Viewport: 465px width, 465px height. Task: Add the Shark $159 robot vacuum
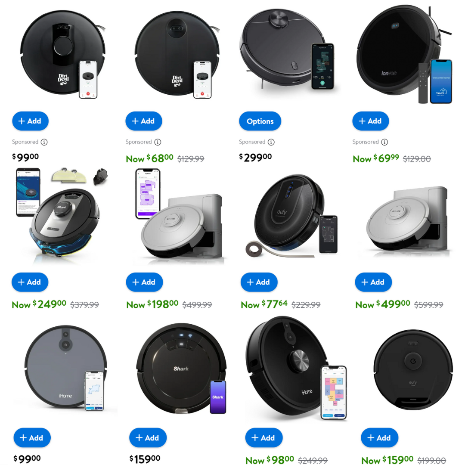(x=148, y=437)
